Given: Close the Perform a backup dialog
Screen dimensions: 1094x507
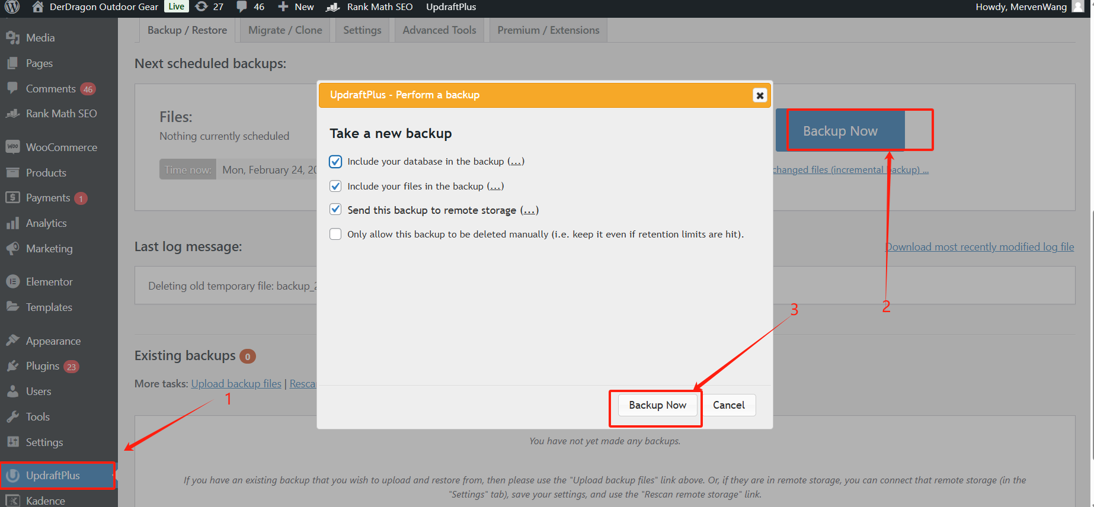Looking at the screenshot, I should pyautogui.click(x=759, y=95).
